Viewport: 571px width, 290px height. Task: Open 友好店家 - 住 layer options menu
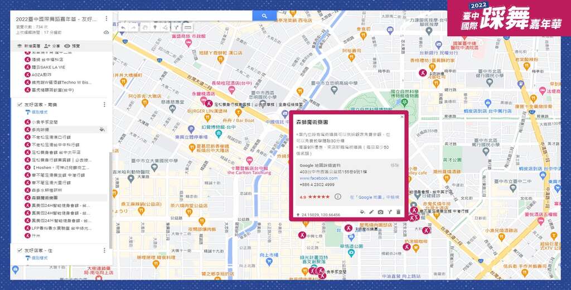point(104,250)
